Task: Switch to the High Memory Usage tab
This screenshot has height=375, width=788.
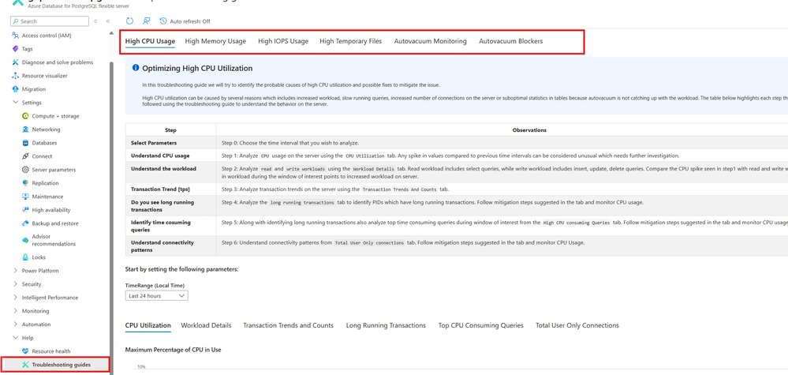Action: (x=215, y=41)
